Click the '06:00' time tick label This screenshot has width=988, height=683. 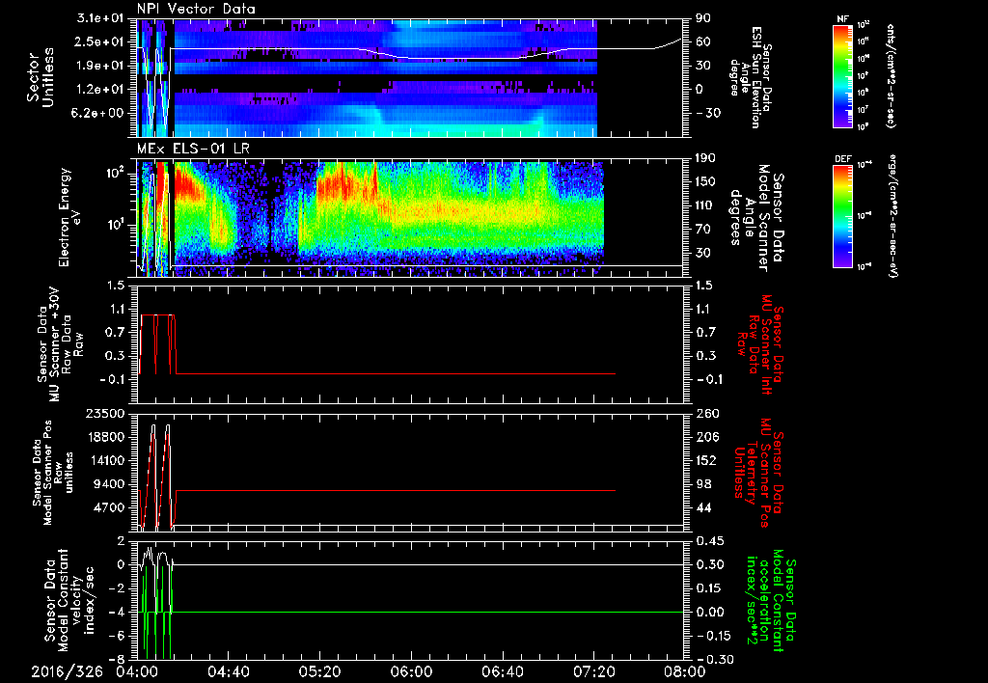(410, 671)
